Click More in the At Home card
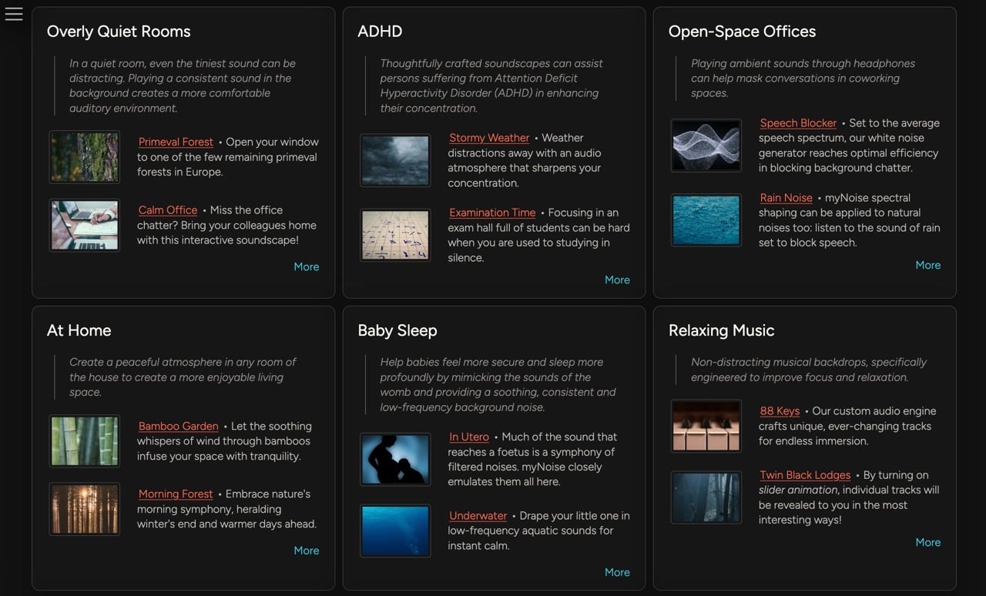 point(306,551)
